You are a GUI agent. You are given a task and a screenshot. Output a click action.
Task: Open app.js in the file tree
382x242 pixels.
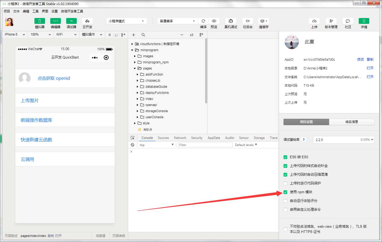[x=147, y=129]
